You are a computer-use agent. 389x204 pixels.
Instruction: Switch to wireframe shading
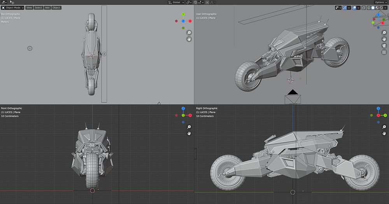[369, 8]
